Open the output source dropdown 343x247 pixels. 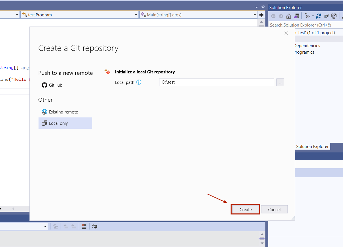tap(45, 226)
